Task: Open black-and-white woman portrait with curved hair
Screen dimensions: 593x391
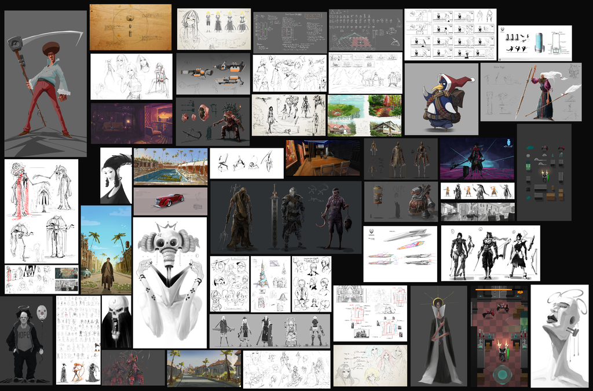Action: point(116,176)
